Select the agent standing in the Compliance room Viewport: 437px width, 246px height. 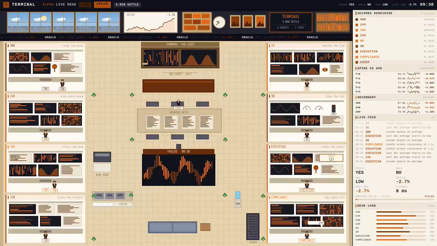(x=307, y=234)
